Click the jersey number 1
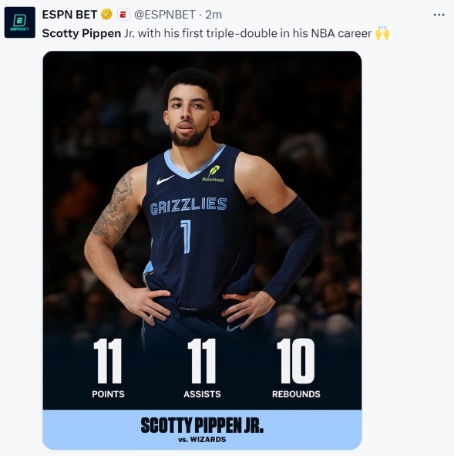The height and width of the screenshot is (456, 454). [186, 236]
